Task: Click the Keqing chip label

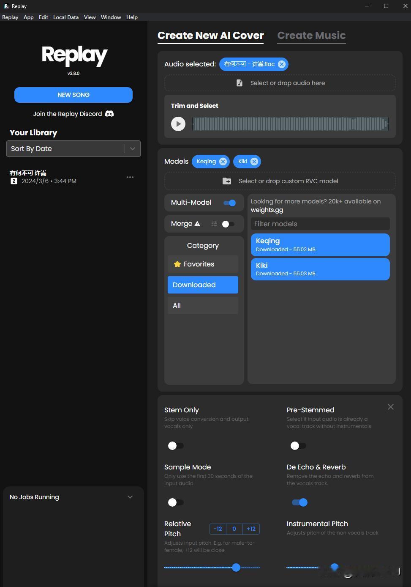Action: click(206, 162)
